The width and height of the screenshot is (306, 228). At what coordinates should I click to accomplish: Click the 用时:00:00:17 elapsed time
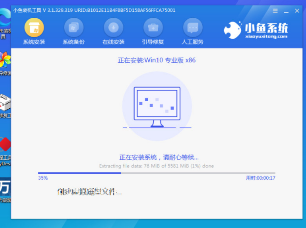261,178
